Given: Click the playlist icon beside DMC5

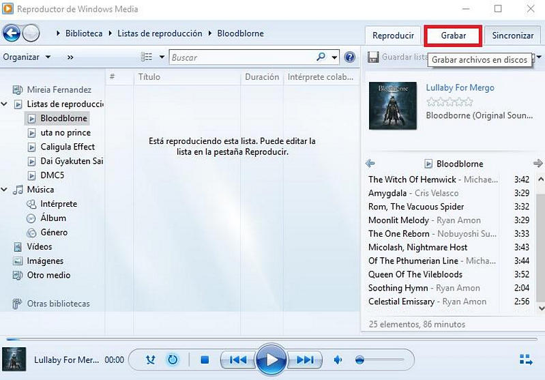Looking at the screenshot, I should pyautogui.click(x=31, y=175).
